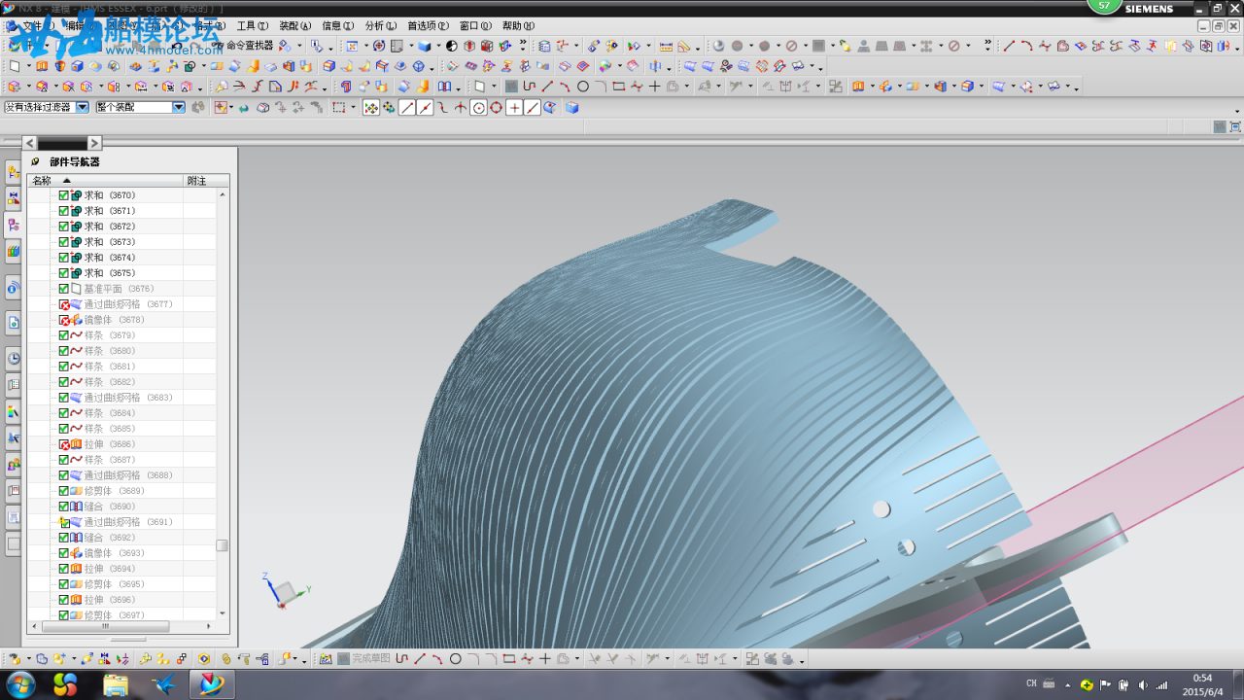This screenshot has height=700, width=1244.
Task: Select feature 求和 (3675)
Action: (109, 273)
